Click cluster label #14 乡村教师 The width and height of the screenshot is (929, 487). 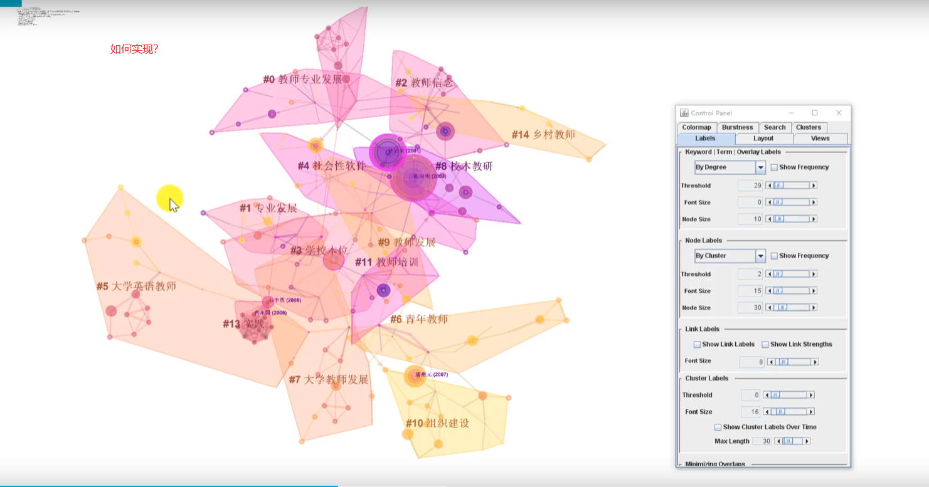(x=543, y=135)
